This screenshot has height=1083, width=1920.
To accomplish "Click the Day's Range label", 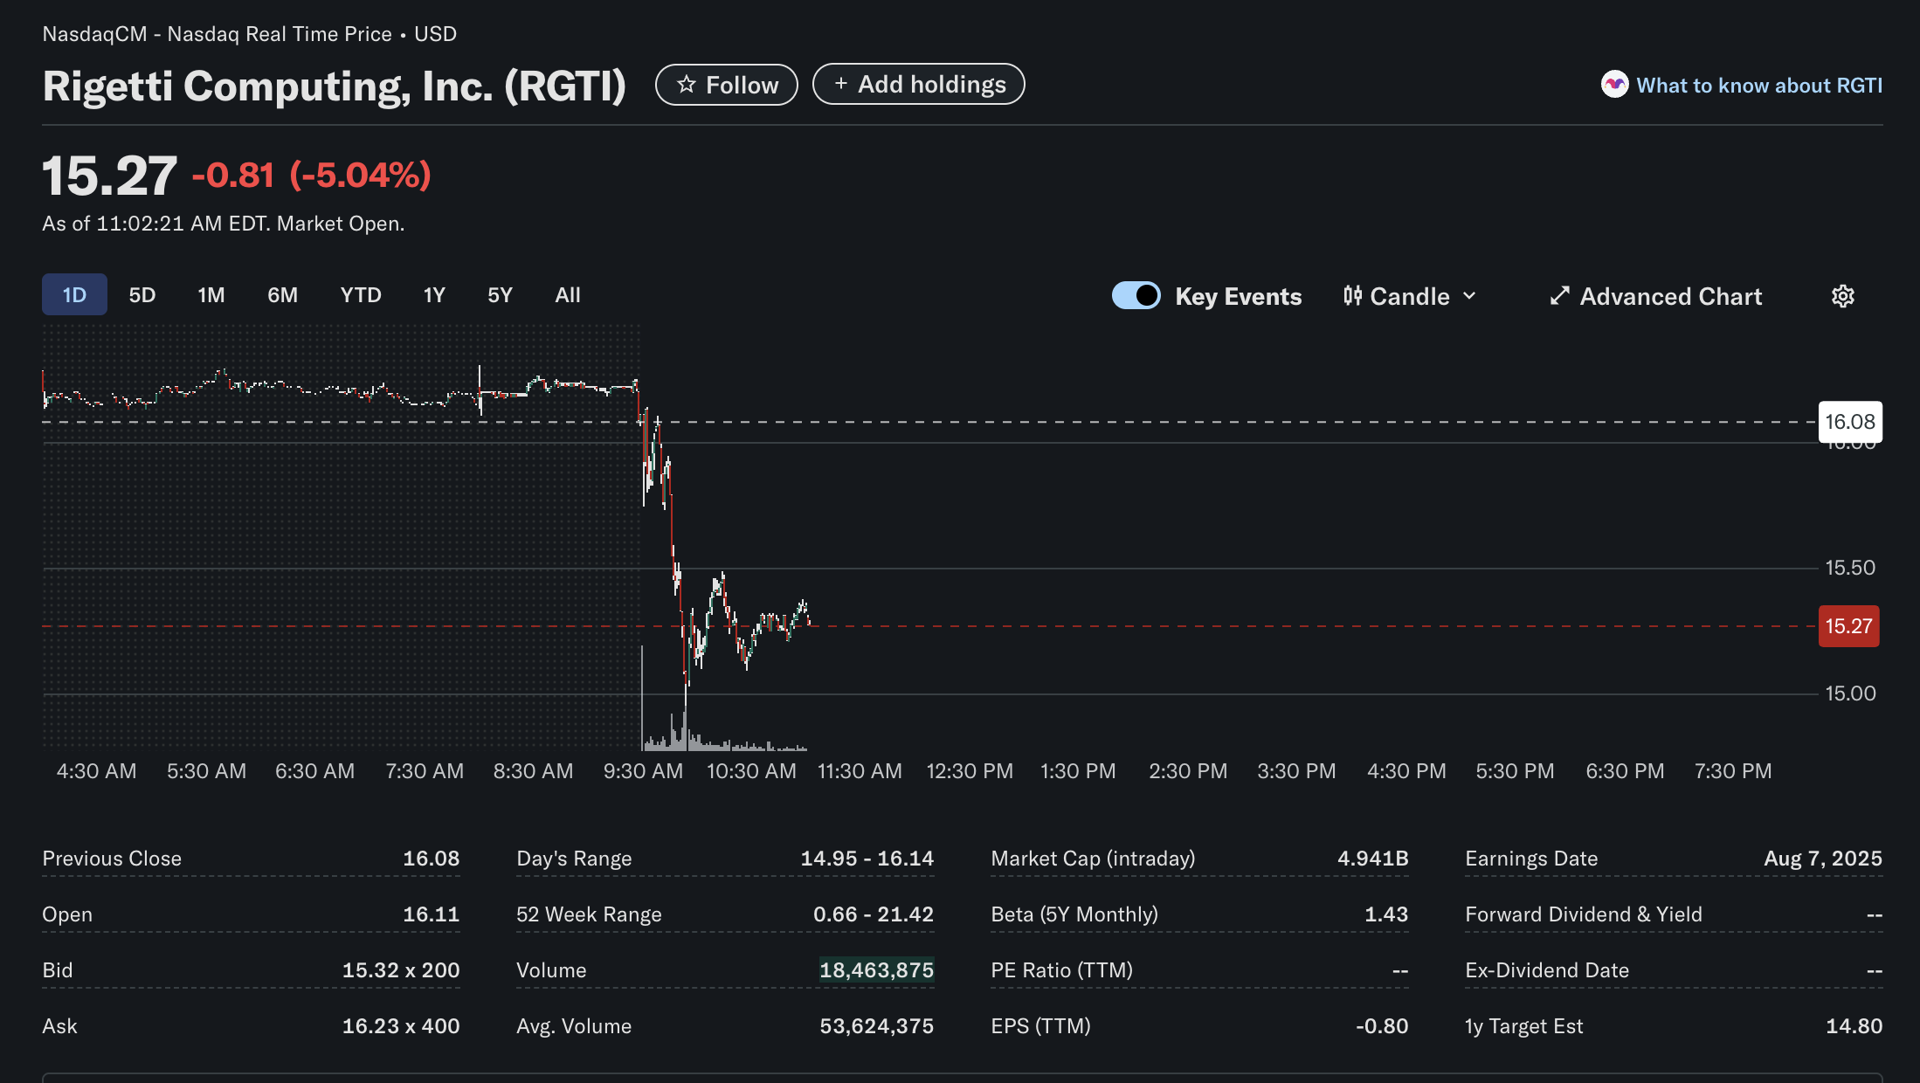I will tap(574, 859).
